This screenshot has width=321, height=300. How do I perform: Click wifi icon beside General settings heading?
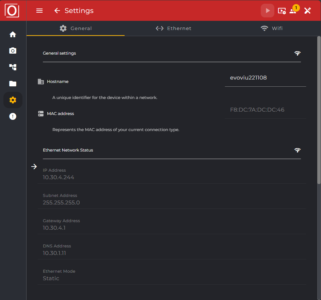(298, 53)
